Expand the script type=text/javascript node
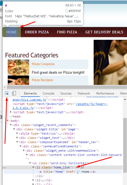 (11, 112)
